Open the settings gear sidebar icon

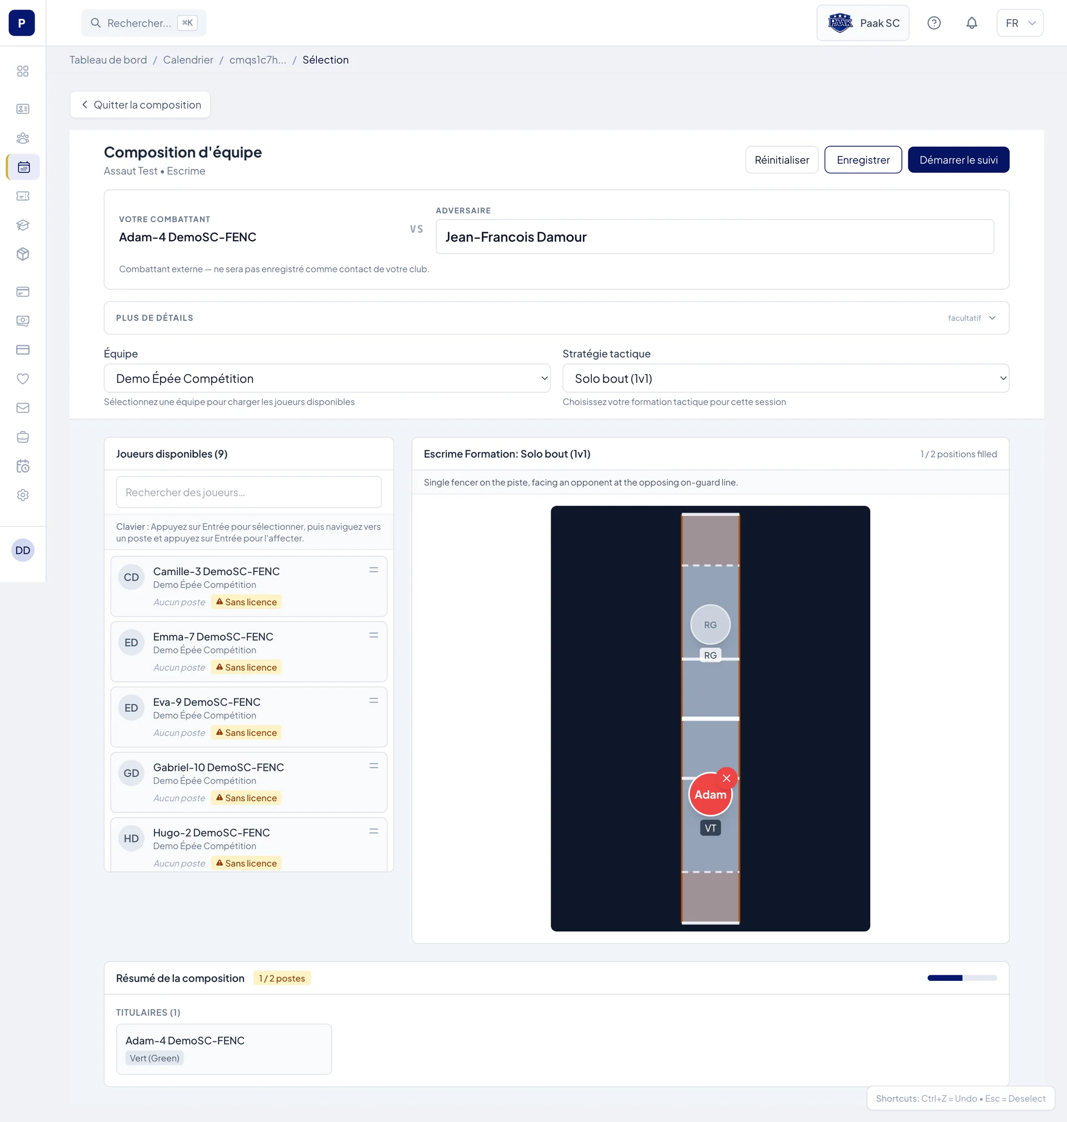point(23,495)
